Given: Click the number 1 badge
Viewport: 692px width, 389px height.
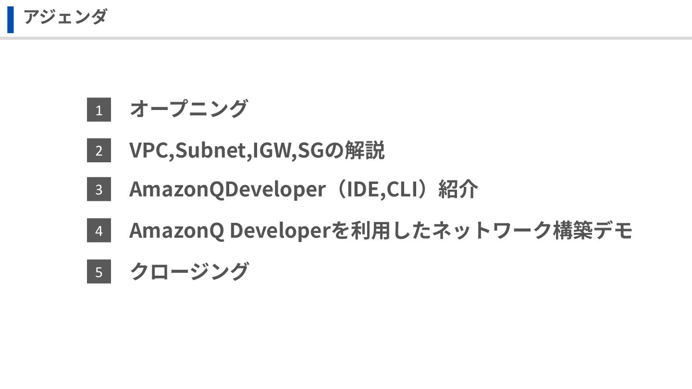Looking at the screenshot, I should click(99, 110).
